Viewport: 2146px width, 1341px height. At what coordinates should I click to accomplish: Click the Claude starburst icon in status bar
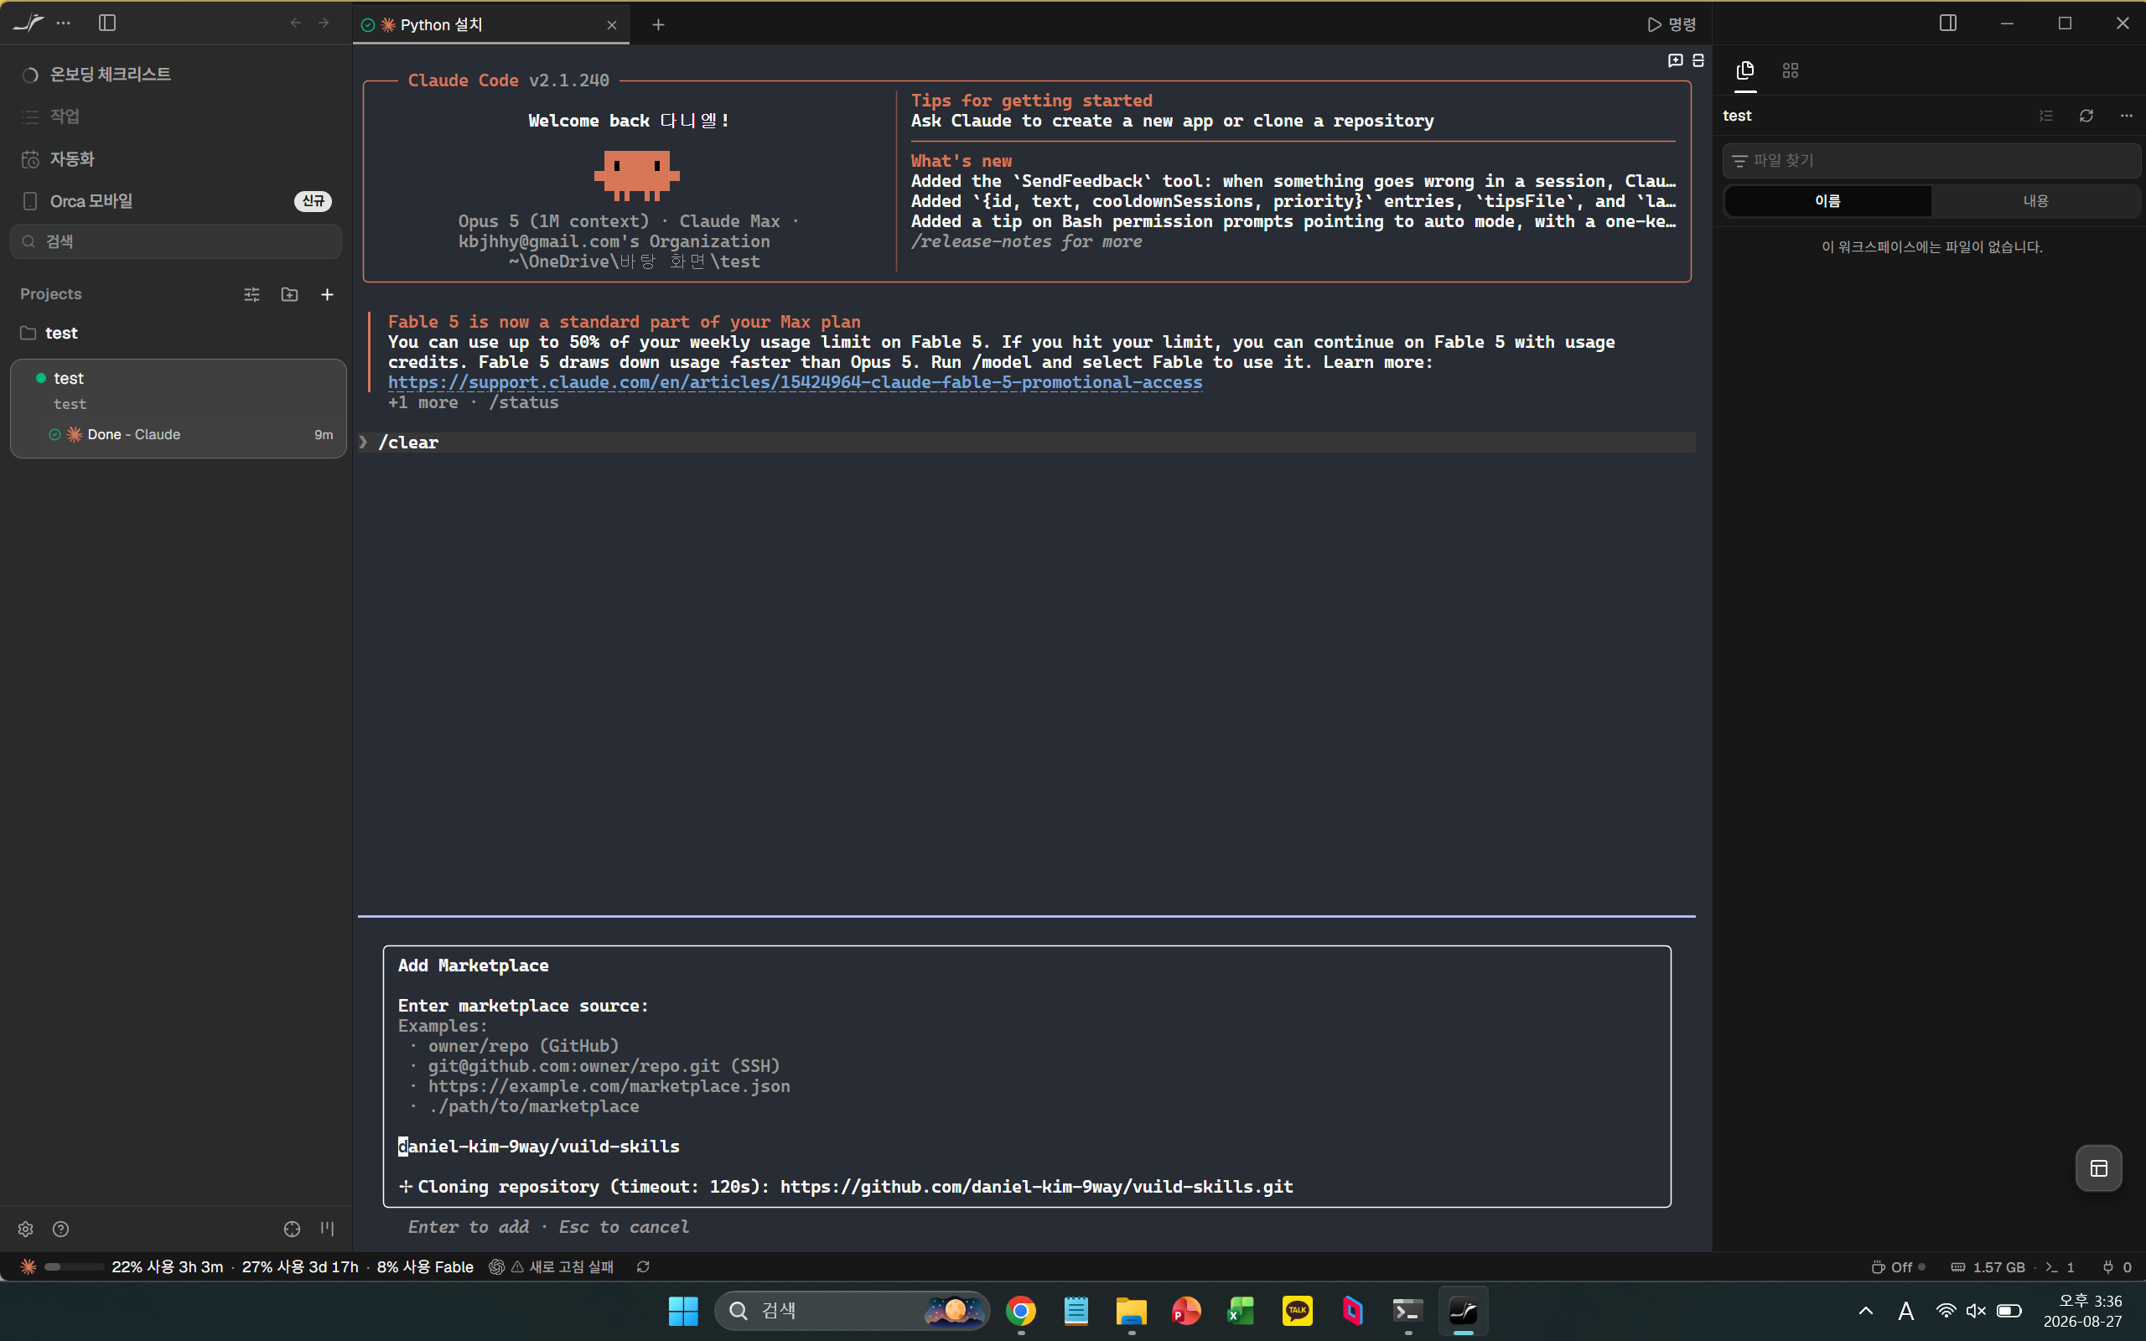click(x=29, y=1267)
